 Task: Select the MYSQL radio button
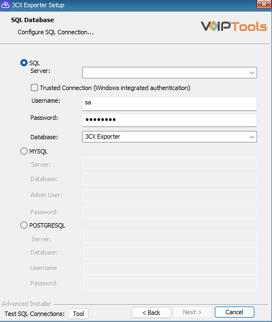pos(24,151)
